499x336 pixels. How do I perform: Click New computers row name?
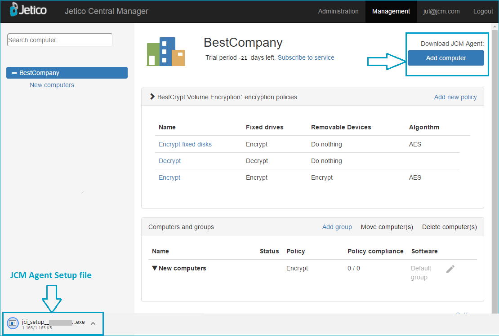[x=183, y=268]
